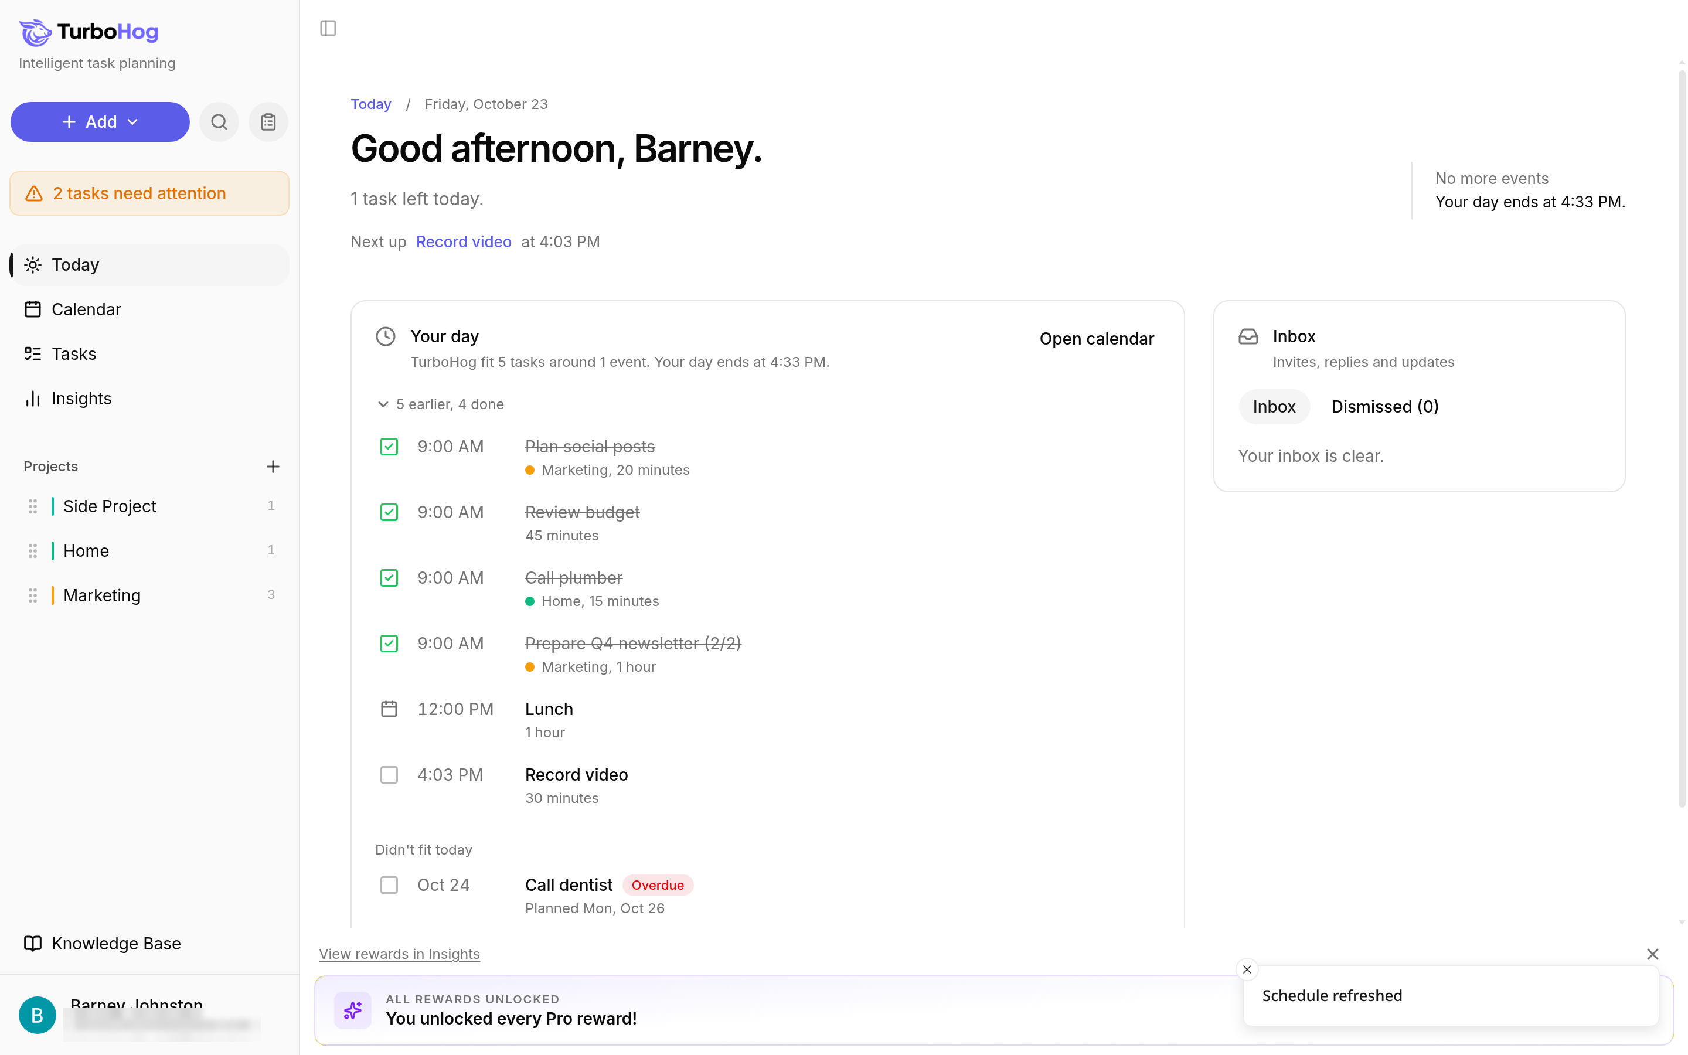
Task: Uncheck the Plan social posts task
Action: pyautogui.click(x=389, y=447)
